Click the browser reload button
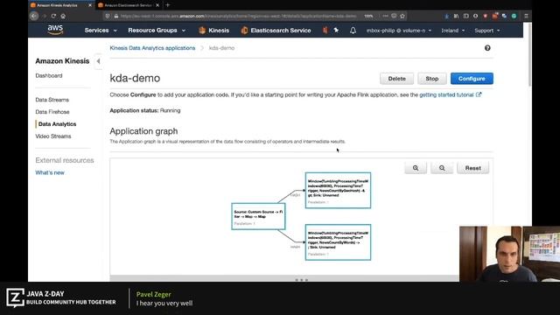Viewport: 560px width, 315px height. pos(53,16)
